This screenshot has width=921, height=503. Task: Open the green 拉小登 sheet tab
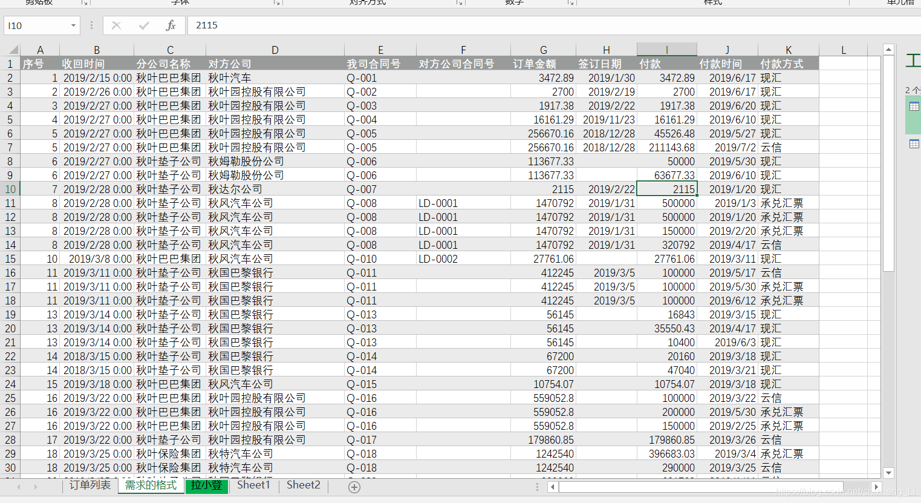point(206,485)
